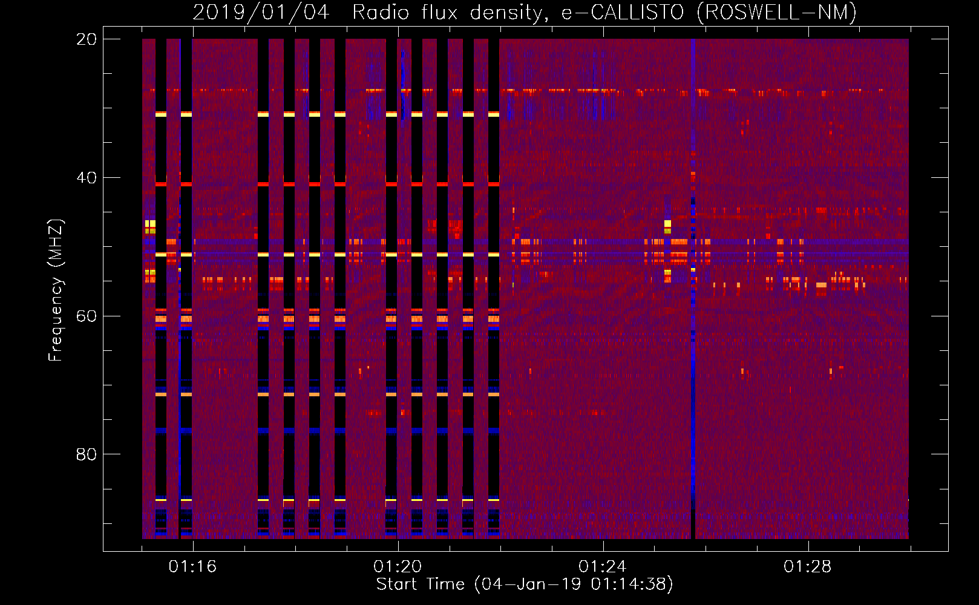Click the '20' frequency tick label

tap(87, 39)
